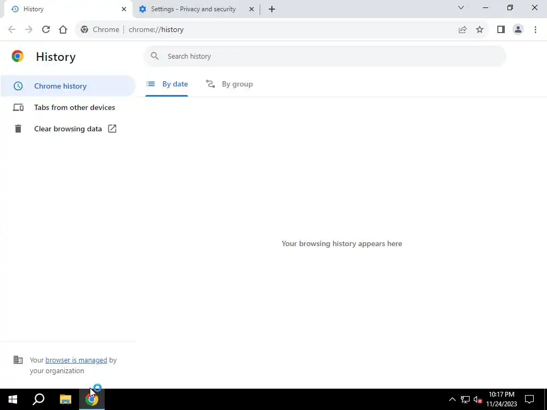Click the managed organization building icon
547x410 pixels.
tap(18, 360)
